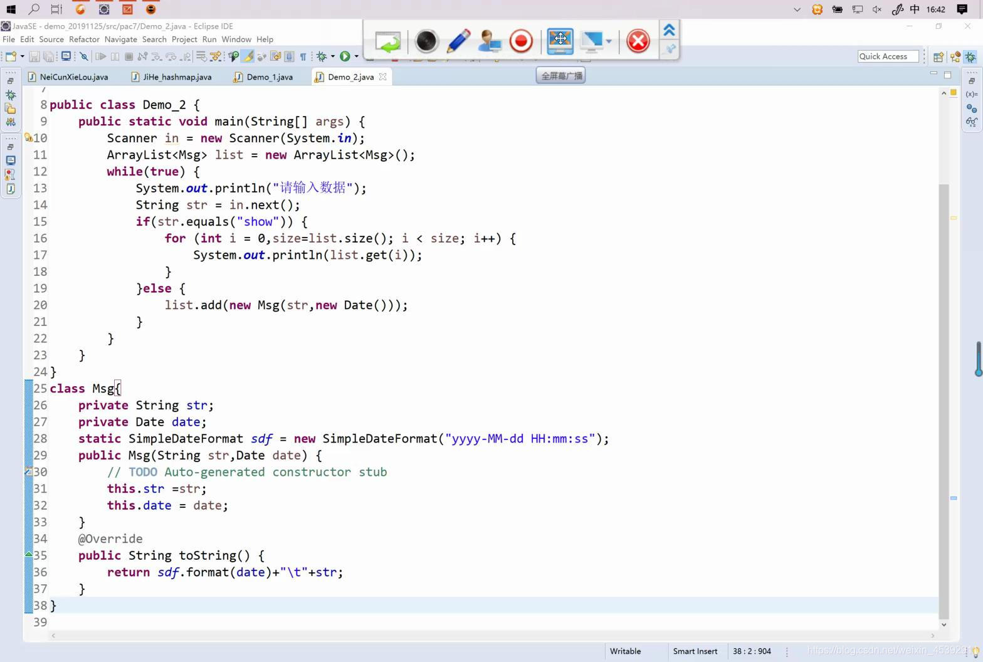
Task: Open Windows Start menu
Action: 11,9
